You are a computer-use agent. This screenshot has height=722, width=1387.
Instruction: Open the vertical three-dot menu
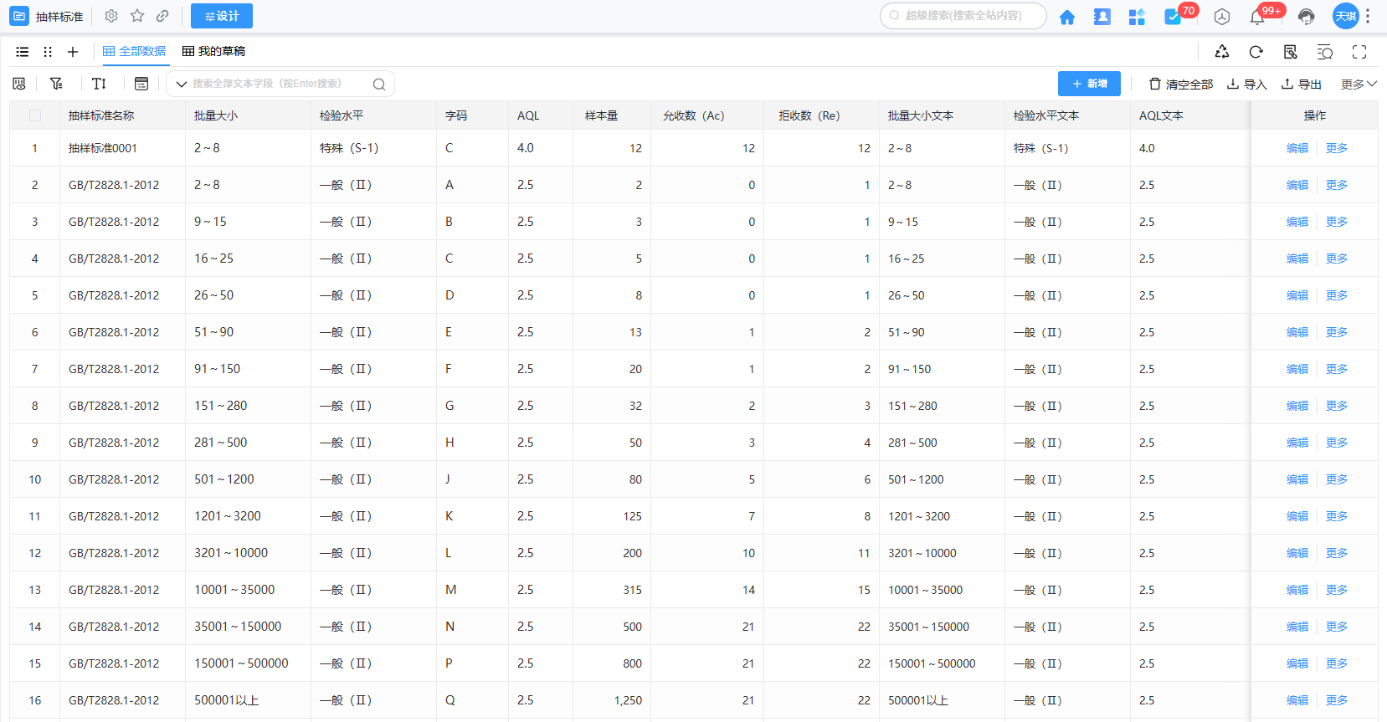point(1368,16)
